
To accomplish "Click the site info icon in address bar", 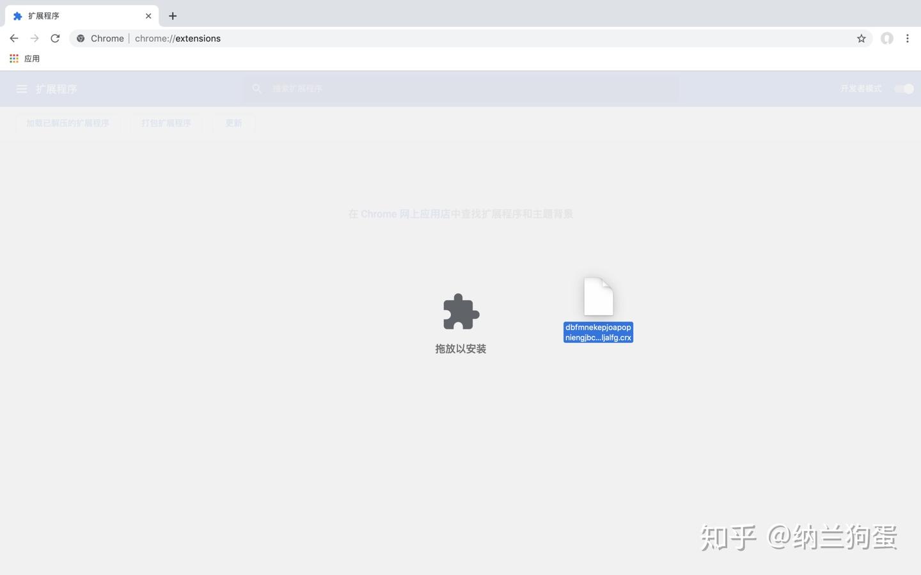I will coord(81,38).
